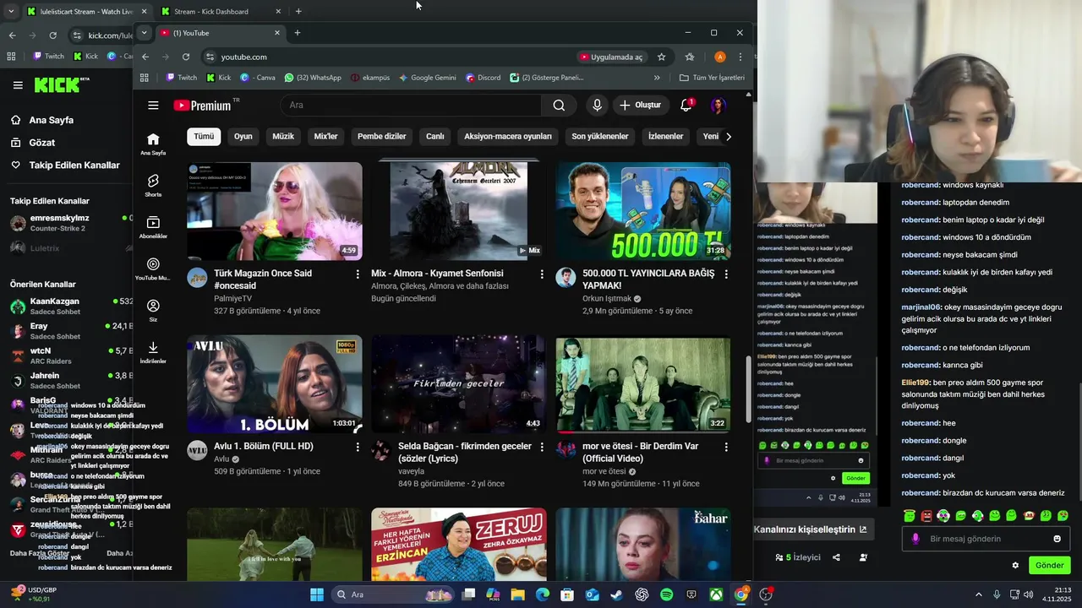The image size is (1082, 608).
Task: Open Kick sidebar hamburger menu
Action: coord(18,84)
